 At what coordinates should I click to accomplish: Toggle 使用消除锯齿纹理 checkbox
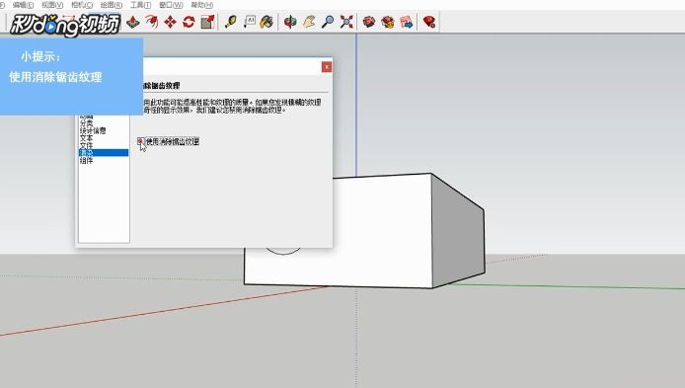click(x=140, y=141)
